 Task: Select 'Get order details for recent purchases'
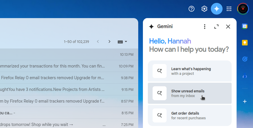pos(190,115)
